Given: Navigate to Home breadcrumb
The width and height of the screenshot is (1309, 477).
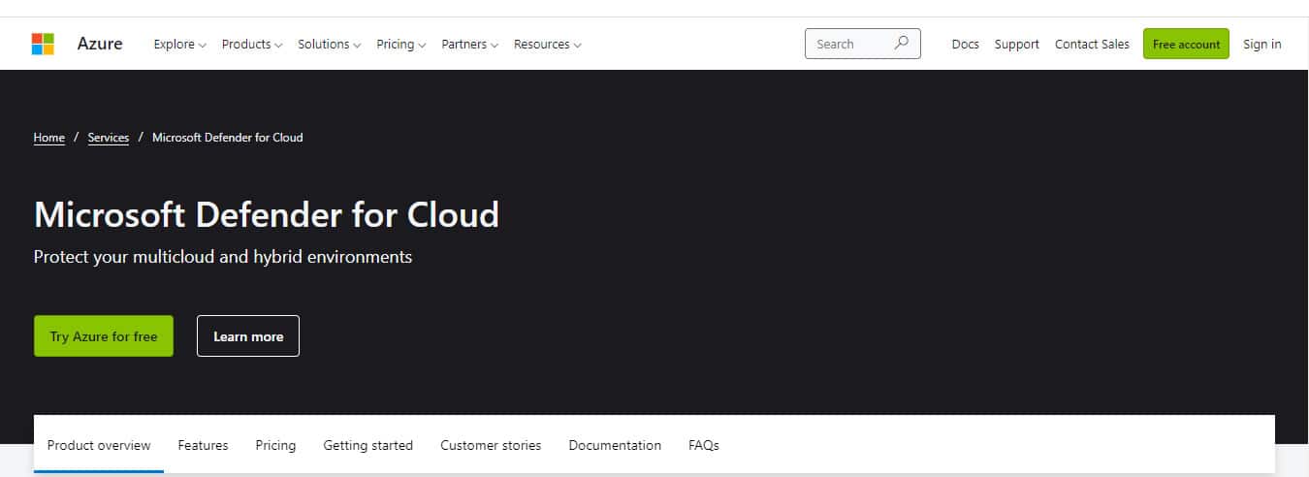Looking at the screenshot, I should click(49, 138).
